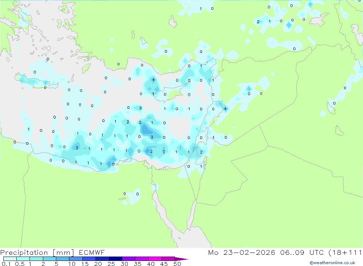Click the '45' legend scale label
This screenshot has height=266, width=363.
point(164,264)
